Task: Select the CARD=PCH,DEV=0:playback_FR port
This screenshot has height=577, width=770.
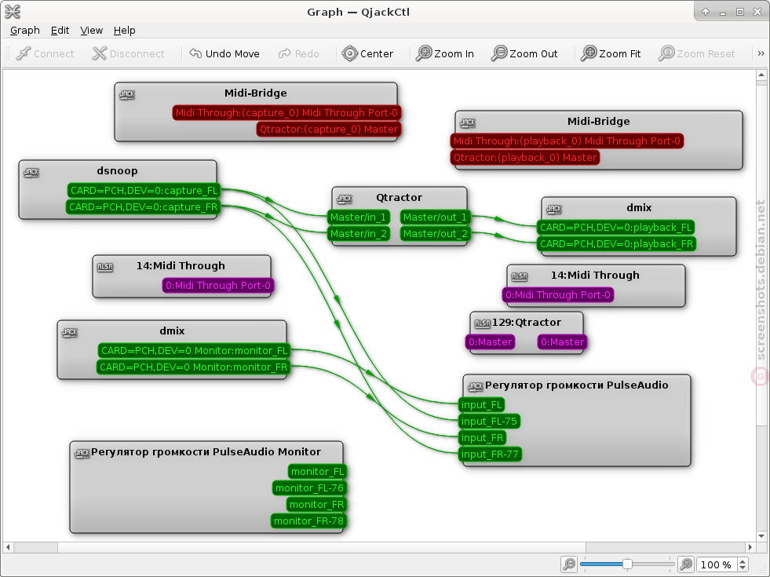Action: (x=616, y=244)
